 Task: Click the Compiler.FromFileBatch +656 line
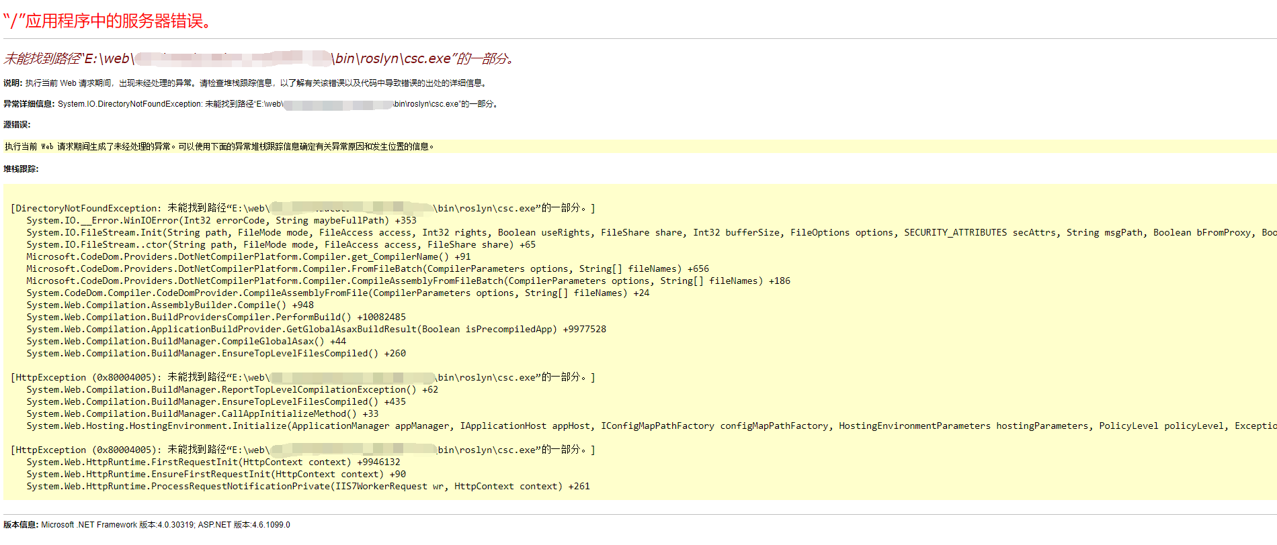368,268
